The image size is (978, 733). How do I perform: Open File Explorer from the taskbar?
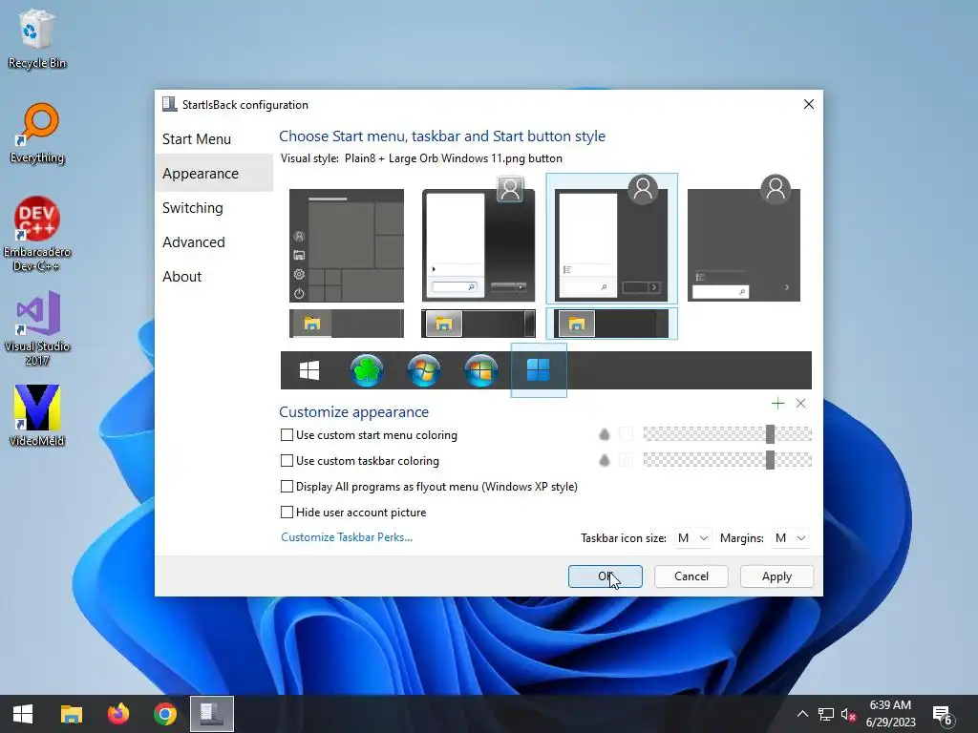(71, 714)
